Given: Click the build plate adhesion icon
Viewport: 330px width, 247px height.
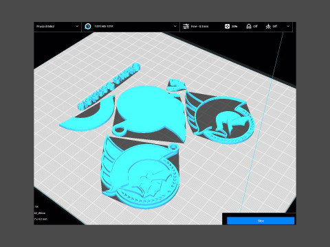Looking at the screenshot, I should pyautogui.click(x=268, y=26).
